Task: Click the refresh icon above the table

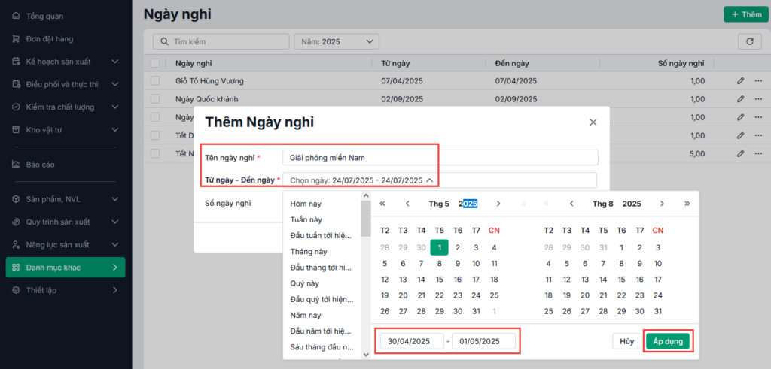Action: click(x=749, y=41)
